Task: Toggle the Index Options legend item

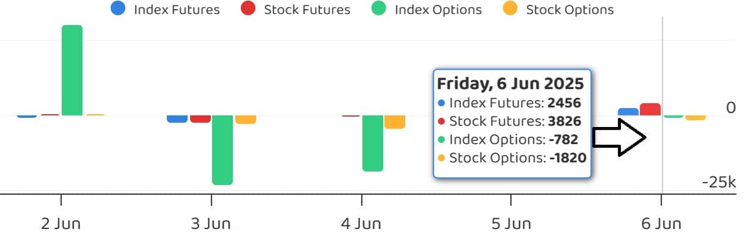Action: (x=427, y=10)
